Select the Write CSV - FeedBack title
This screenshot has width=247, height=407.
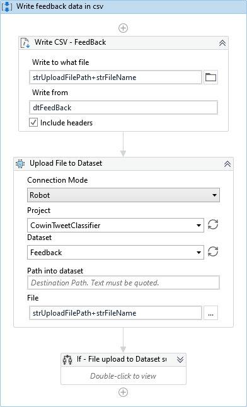pos(70,42)
